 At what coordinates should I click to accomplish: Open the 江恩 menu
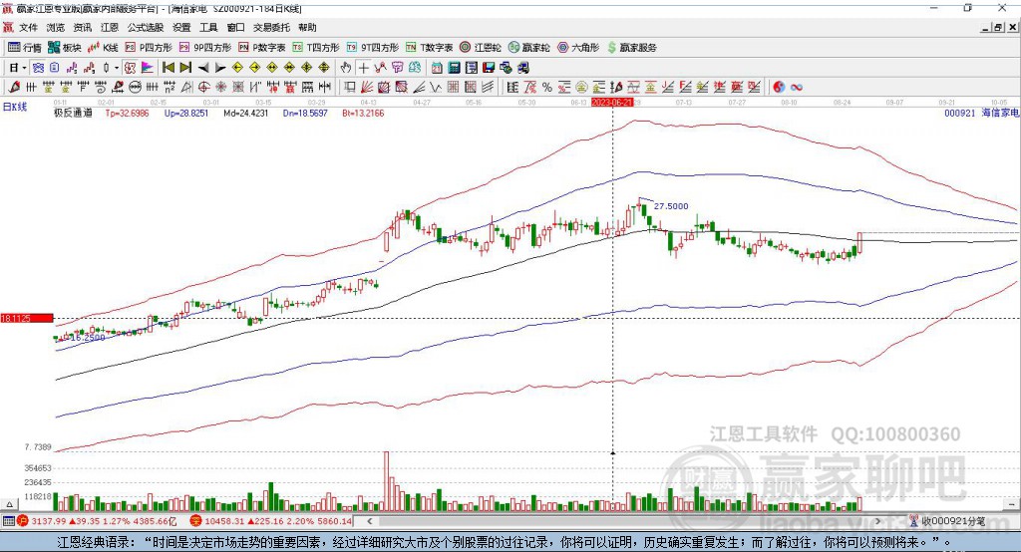(x=110, y=27)
